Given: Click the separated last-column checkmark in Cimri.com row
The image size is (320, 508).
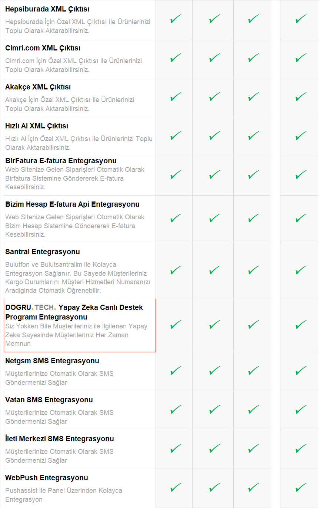Looking at the screenshot, I should click(301, 58).
